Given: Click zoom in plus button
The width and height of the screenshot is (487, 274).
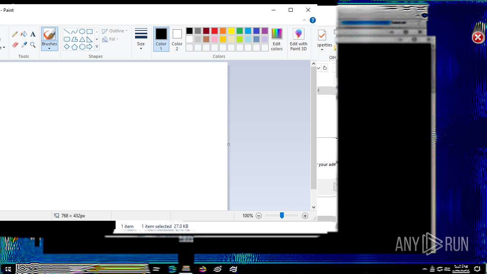Looking at the screenshot, I should coord(305,216).
